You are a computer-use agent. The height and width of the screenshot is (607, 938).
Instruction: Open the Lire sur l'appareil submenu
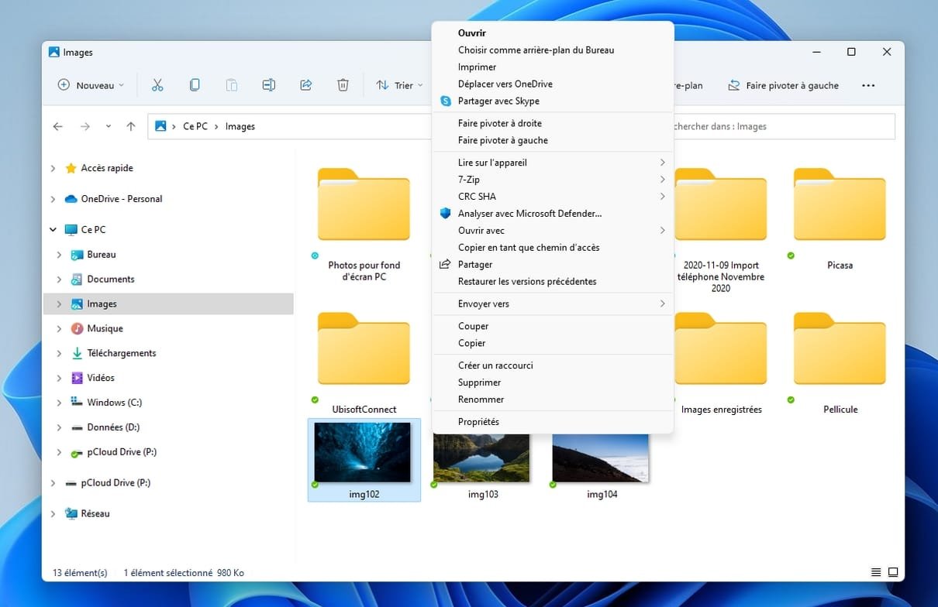point(552,163)
